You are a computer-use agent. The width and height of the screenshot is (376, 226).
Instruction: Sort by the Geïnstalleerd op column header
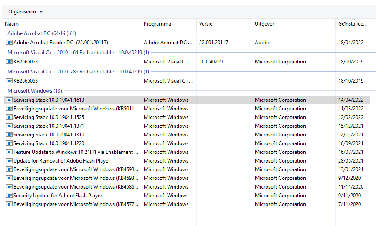click(353, 24)
